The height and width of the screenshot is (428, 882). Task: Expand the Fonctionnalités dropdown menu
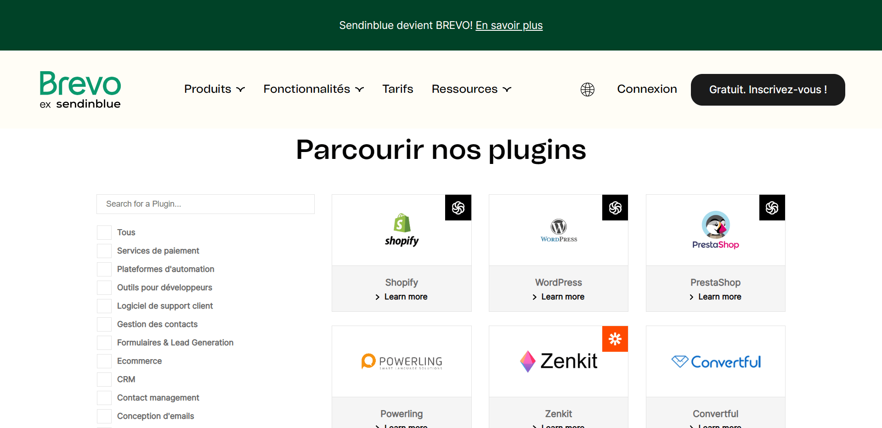(313, 89)
